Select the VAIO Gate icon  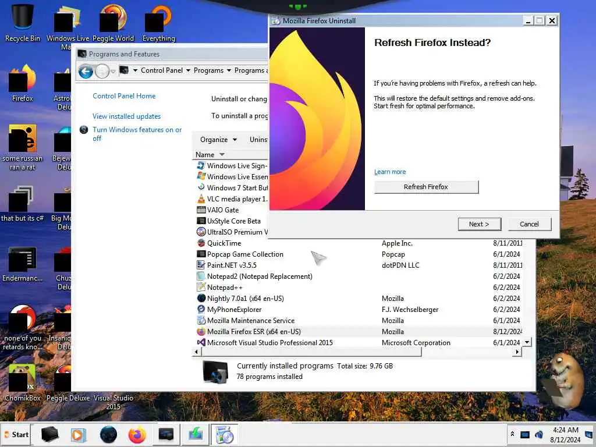point(201,210)
